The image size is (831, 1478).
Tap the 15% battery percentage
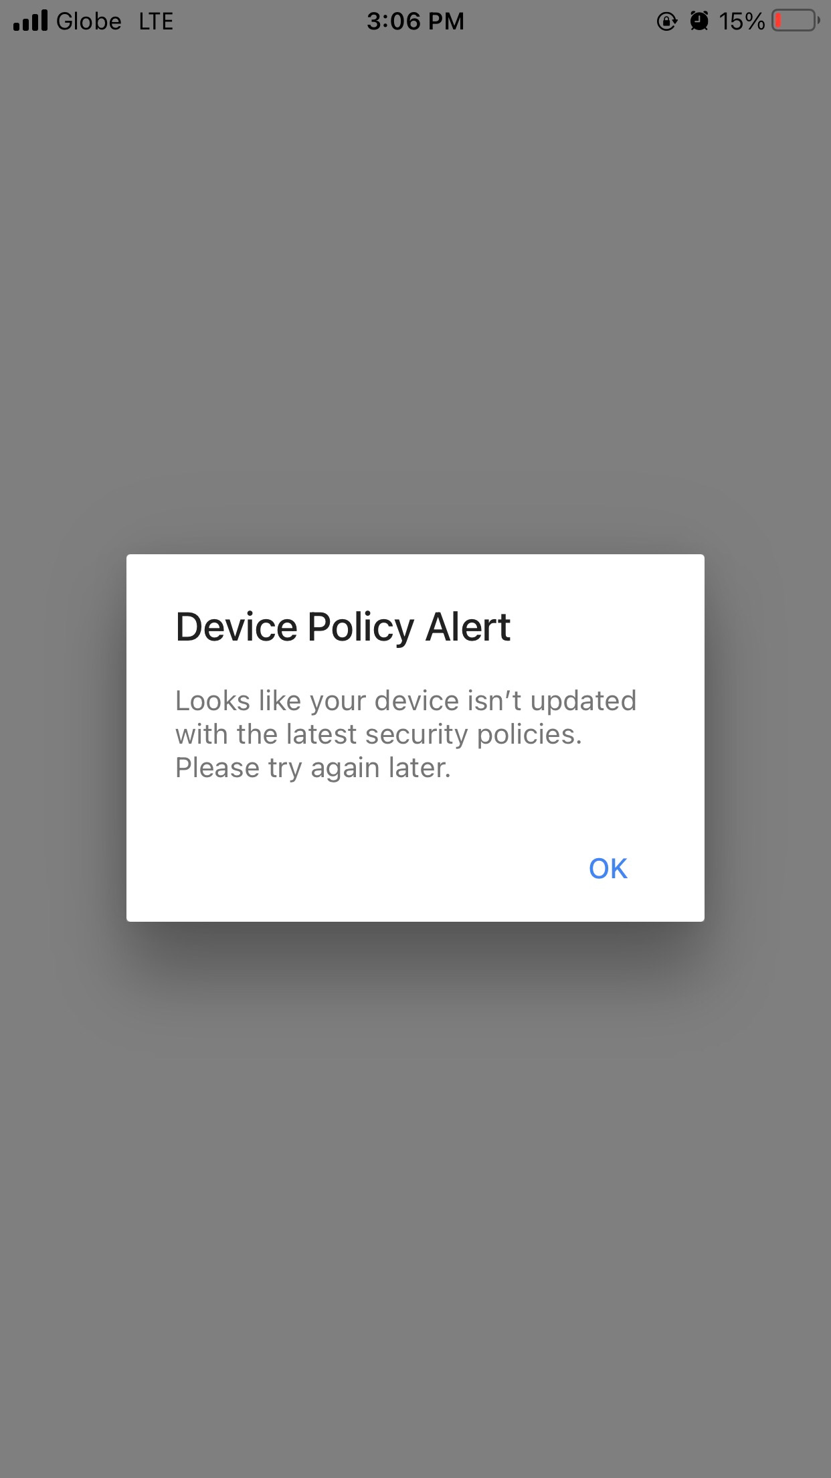click(x=742, y=21)
